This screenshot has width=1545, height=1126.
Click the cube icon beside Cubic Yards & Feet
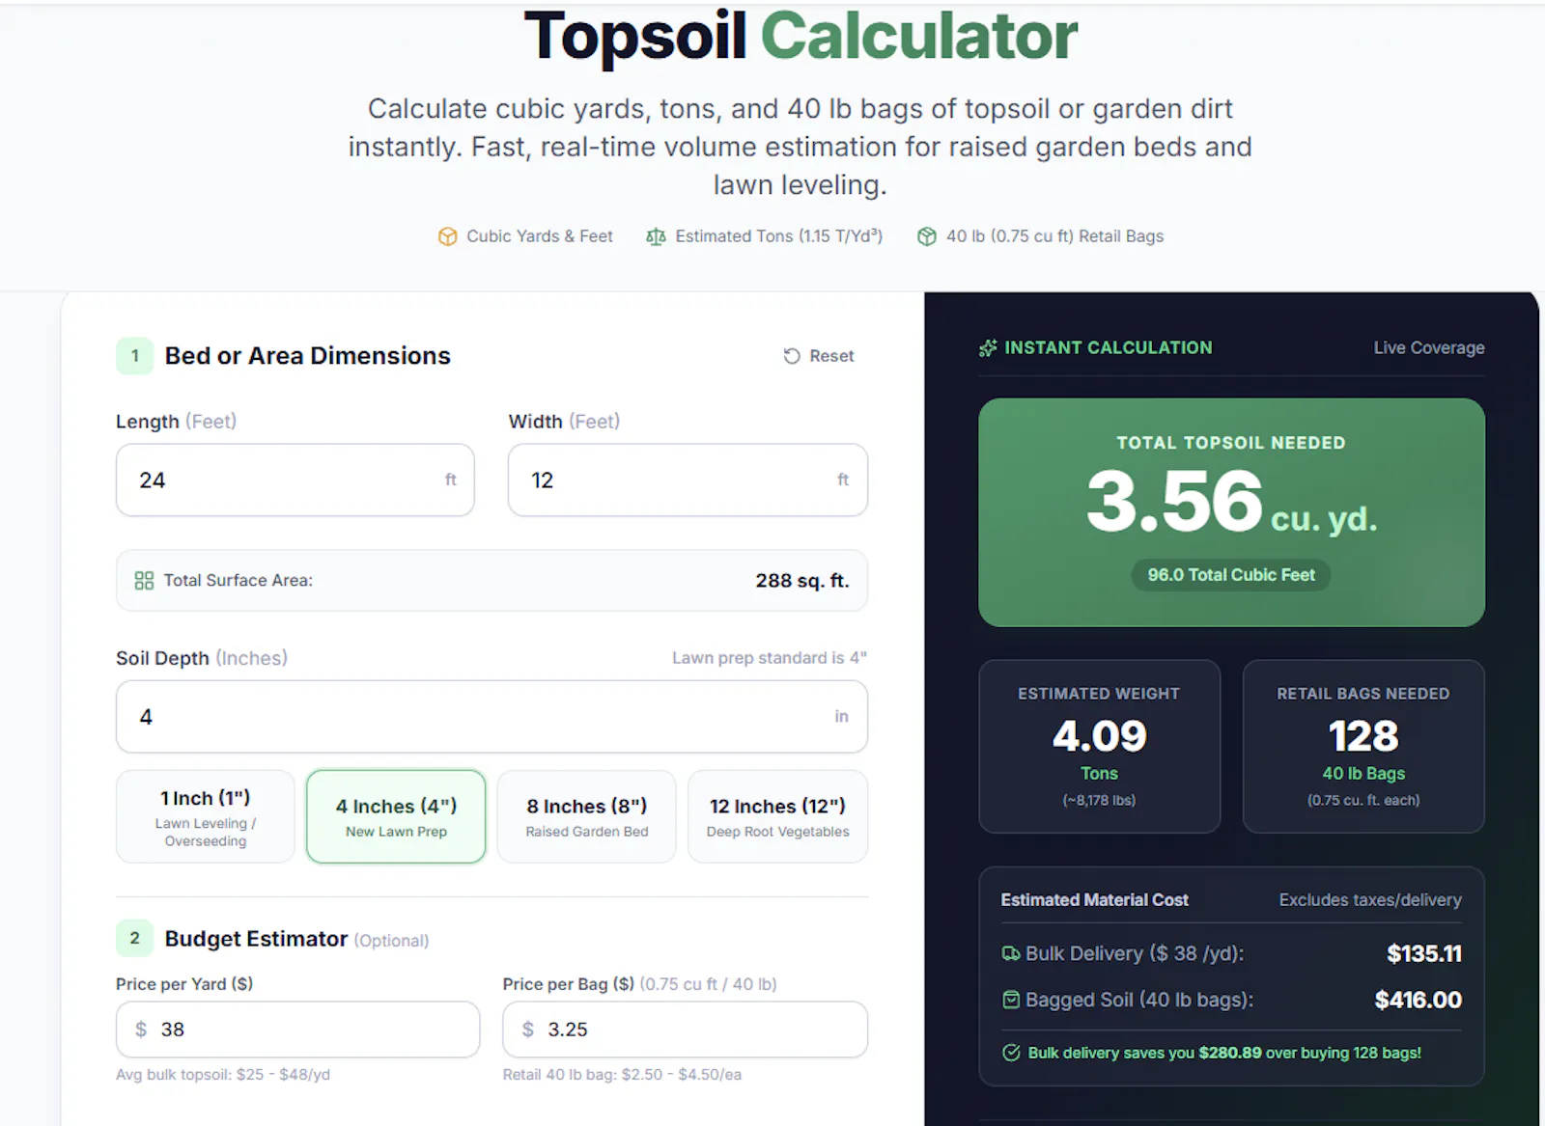tap(447, 236)
